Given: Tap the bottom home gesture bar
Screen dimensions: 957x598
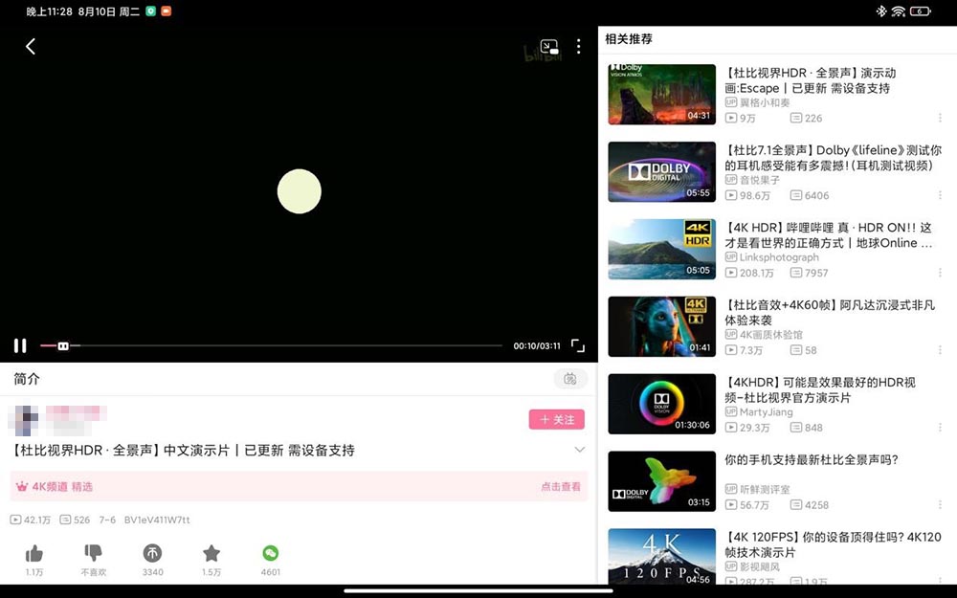Looking at the screenshot, I should 478,590.
